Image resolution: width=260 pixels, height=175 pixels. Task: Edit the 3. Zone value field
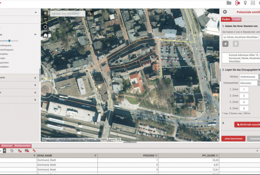click(x=244, y=102)
